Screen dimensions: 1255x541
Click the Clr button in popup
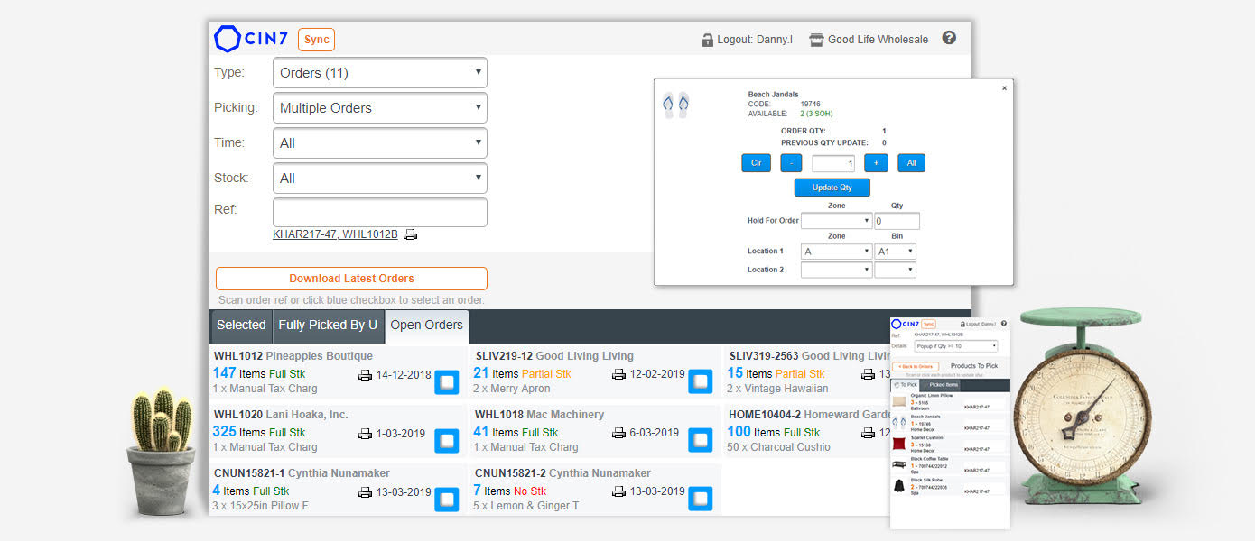point(756,163)
